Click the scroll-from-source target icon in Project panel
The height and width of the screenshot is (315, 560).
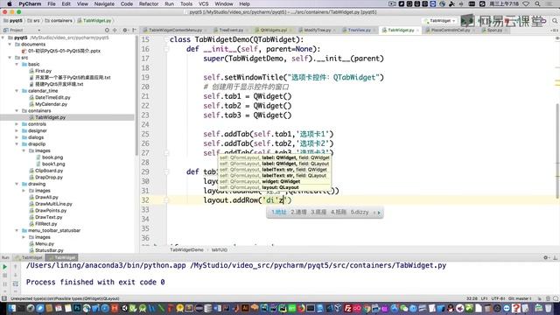[x=107, y=31]
